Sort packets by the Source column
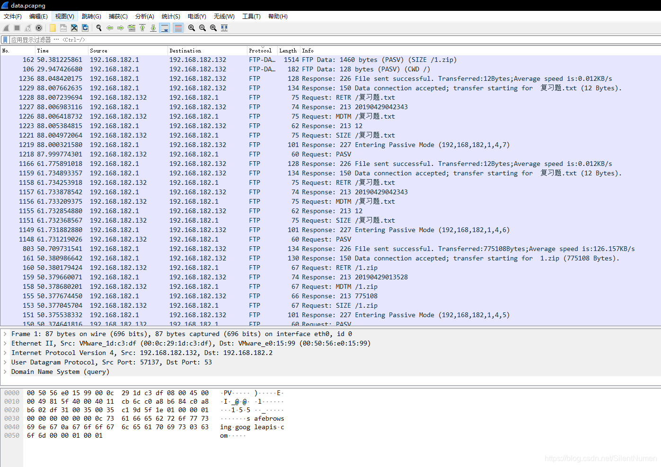661x467 pixels. pos(128,51)
